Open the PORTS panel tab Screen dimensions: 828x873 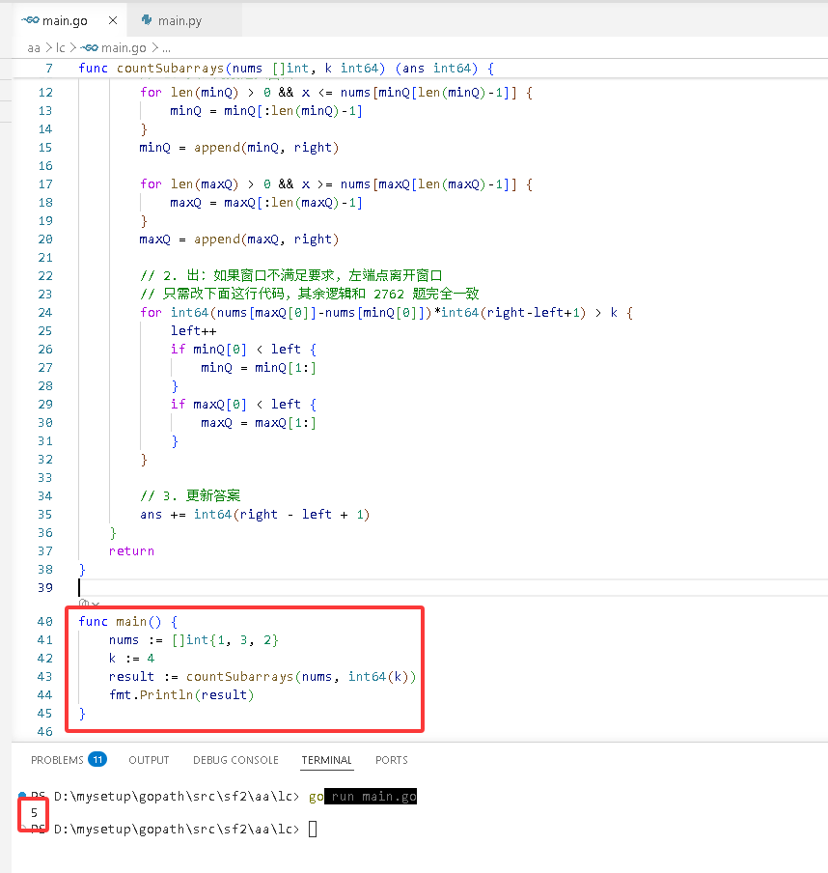(391, 760)
